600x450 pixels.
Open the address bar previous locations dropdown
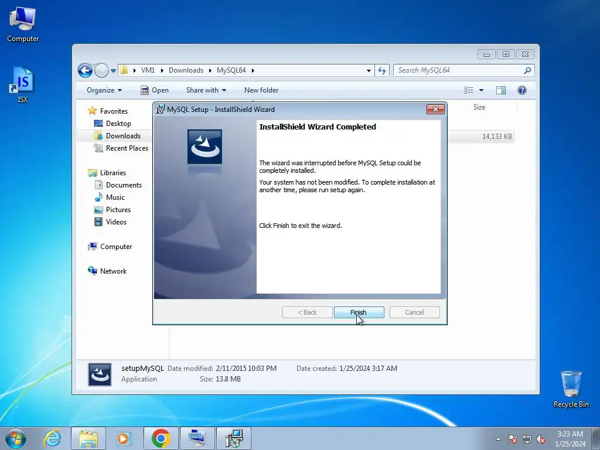tap(369, 70)
